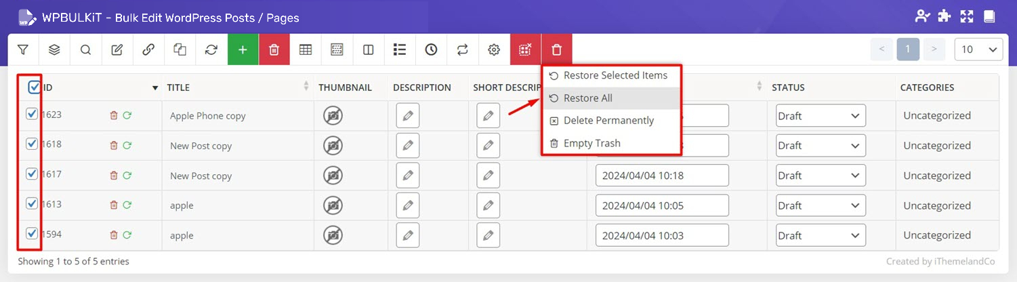Click the no-image thumbnail for row 1623
Image resolution: width=1017 pixels, height=282 pixels.
[x=333, y=115]
